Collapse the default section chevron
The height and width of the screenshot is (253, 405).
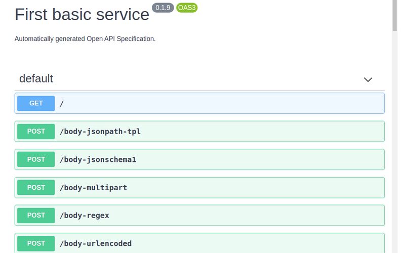click(368, 79)
